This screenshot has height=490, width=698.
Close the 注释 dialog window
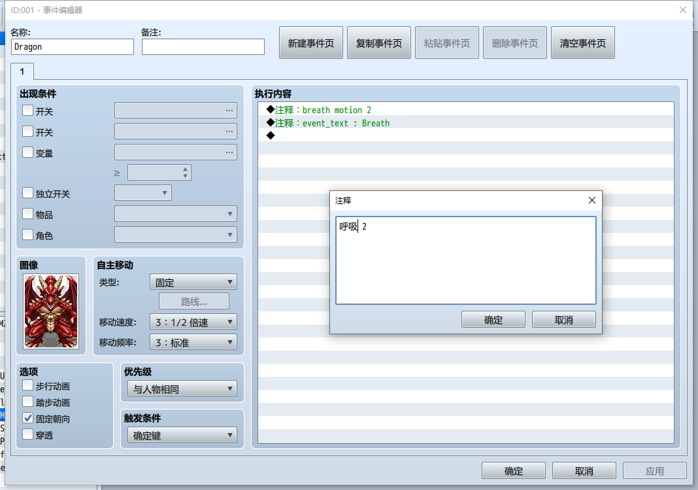tap(591, 200)
